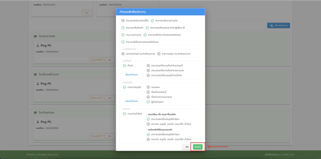The height and width of the screenshot is (159, 321).
Task: Click the รายการอนุมัติ green check icon
Action: tap(124, 87)
